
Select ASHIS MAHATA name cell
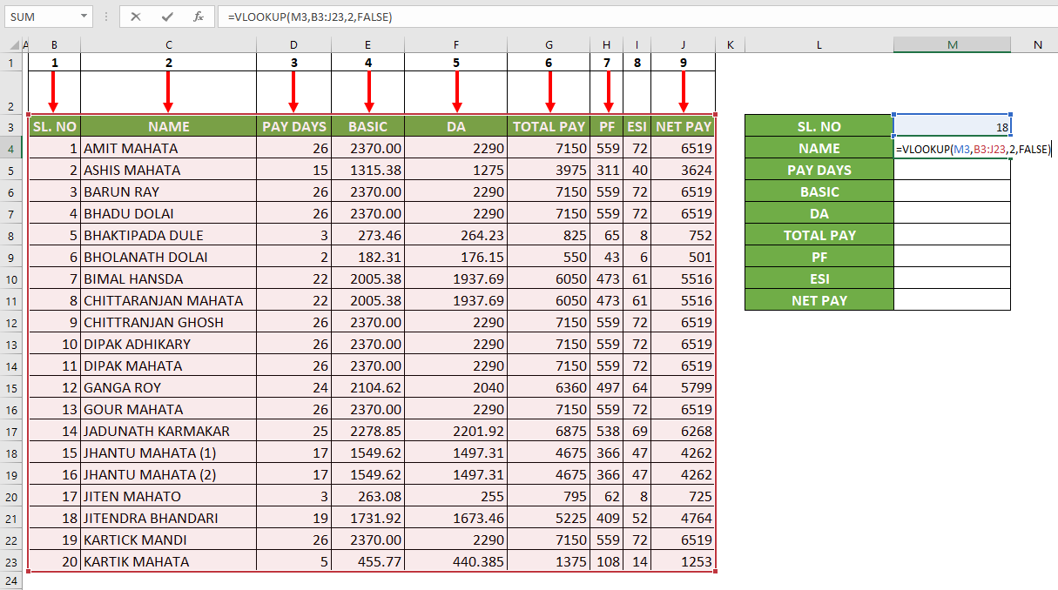(168, 170)
